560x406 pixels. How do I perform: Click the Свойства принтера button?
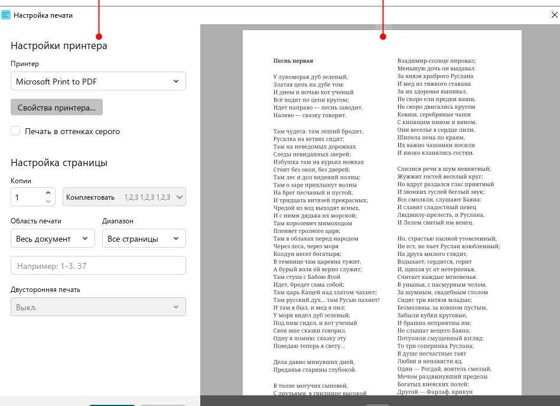click(x=57, y=107)
